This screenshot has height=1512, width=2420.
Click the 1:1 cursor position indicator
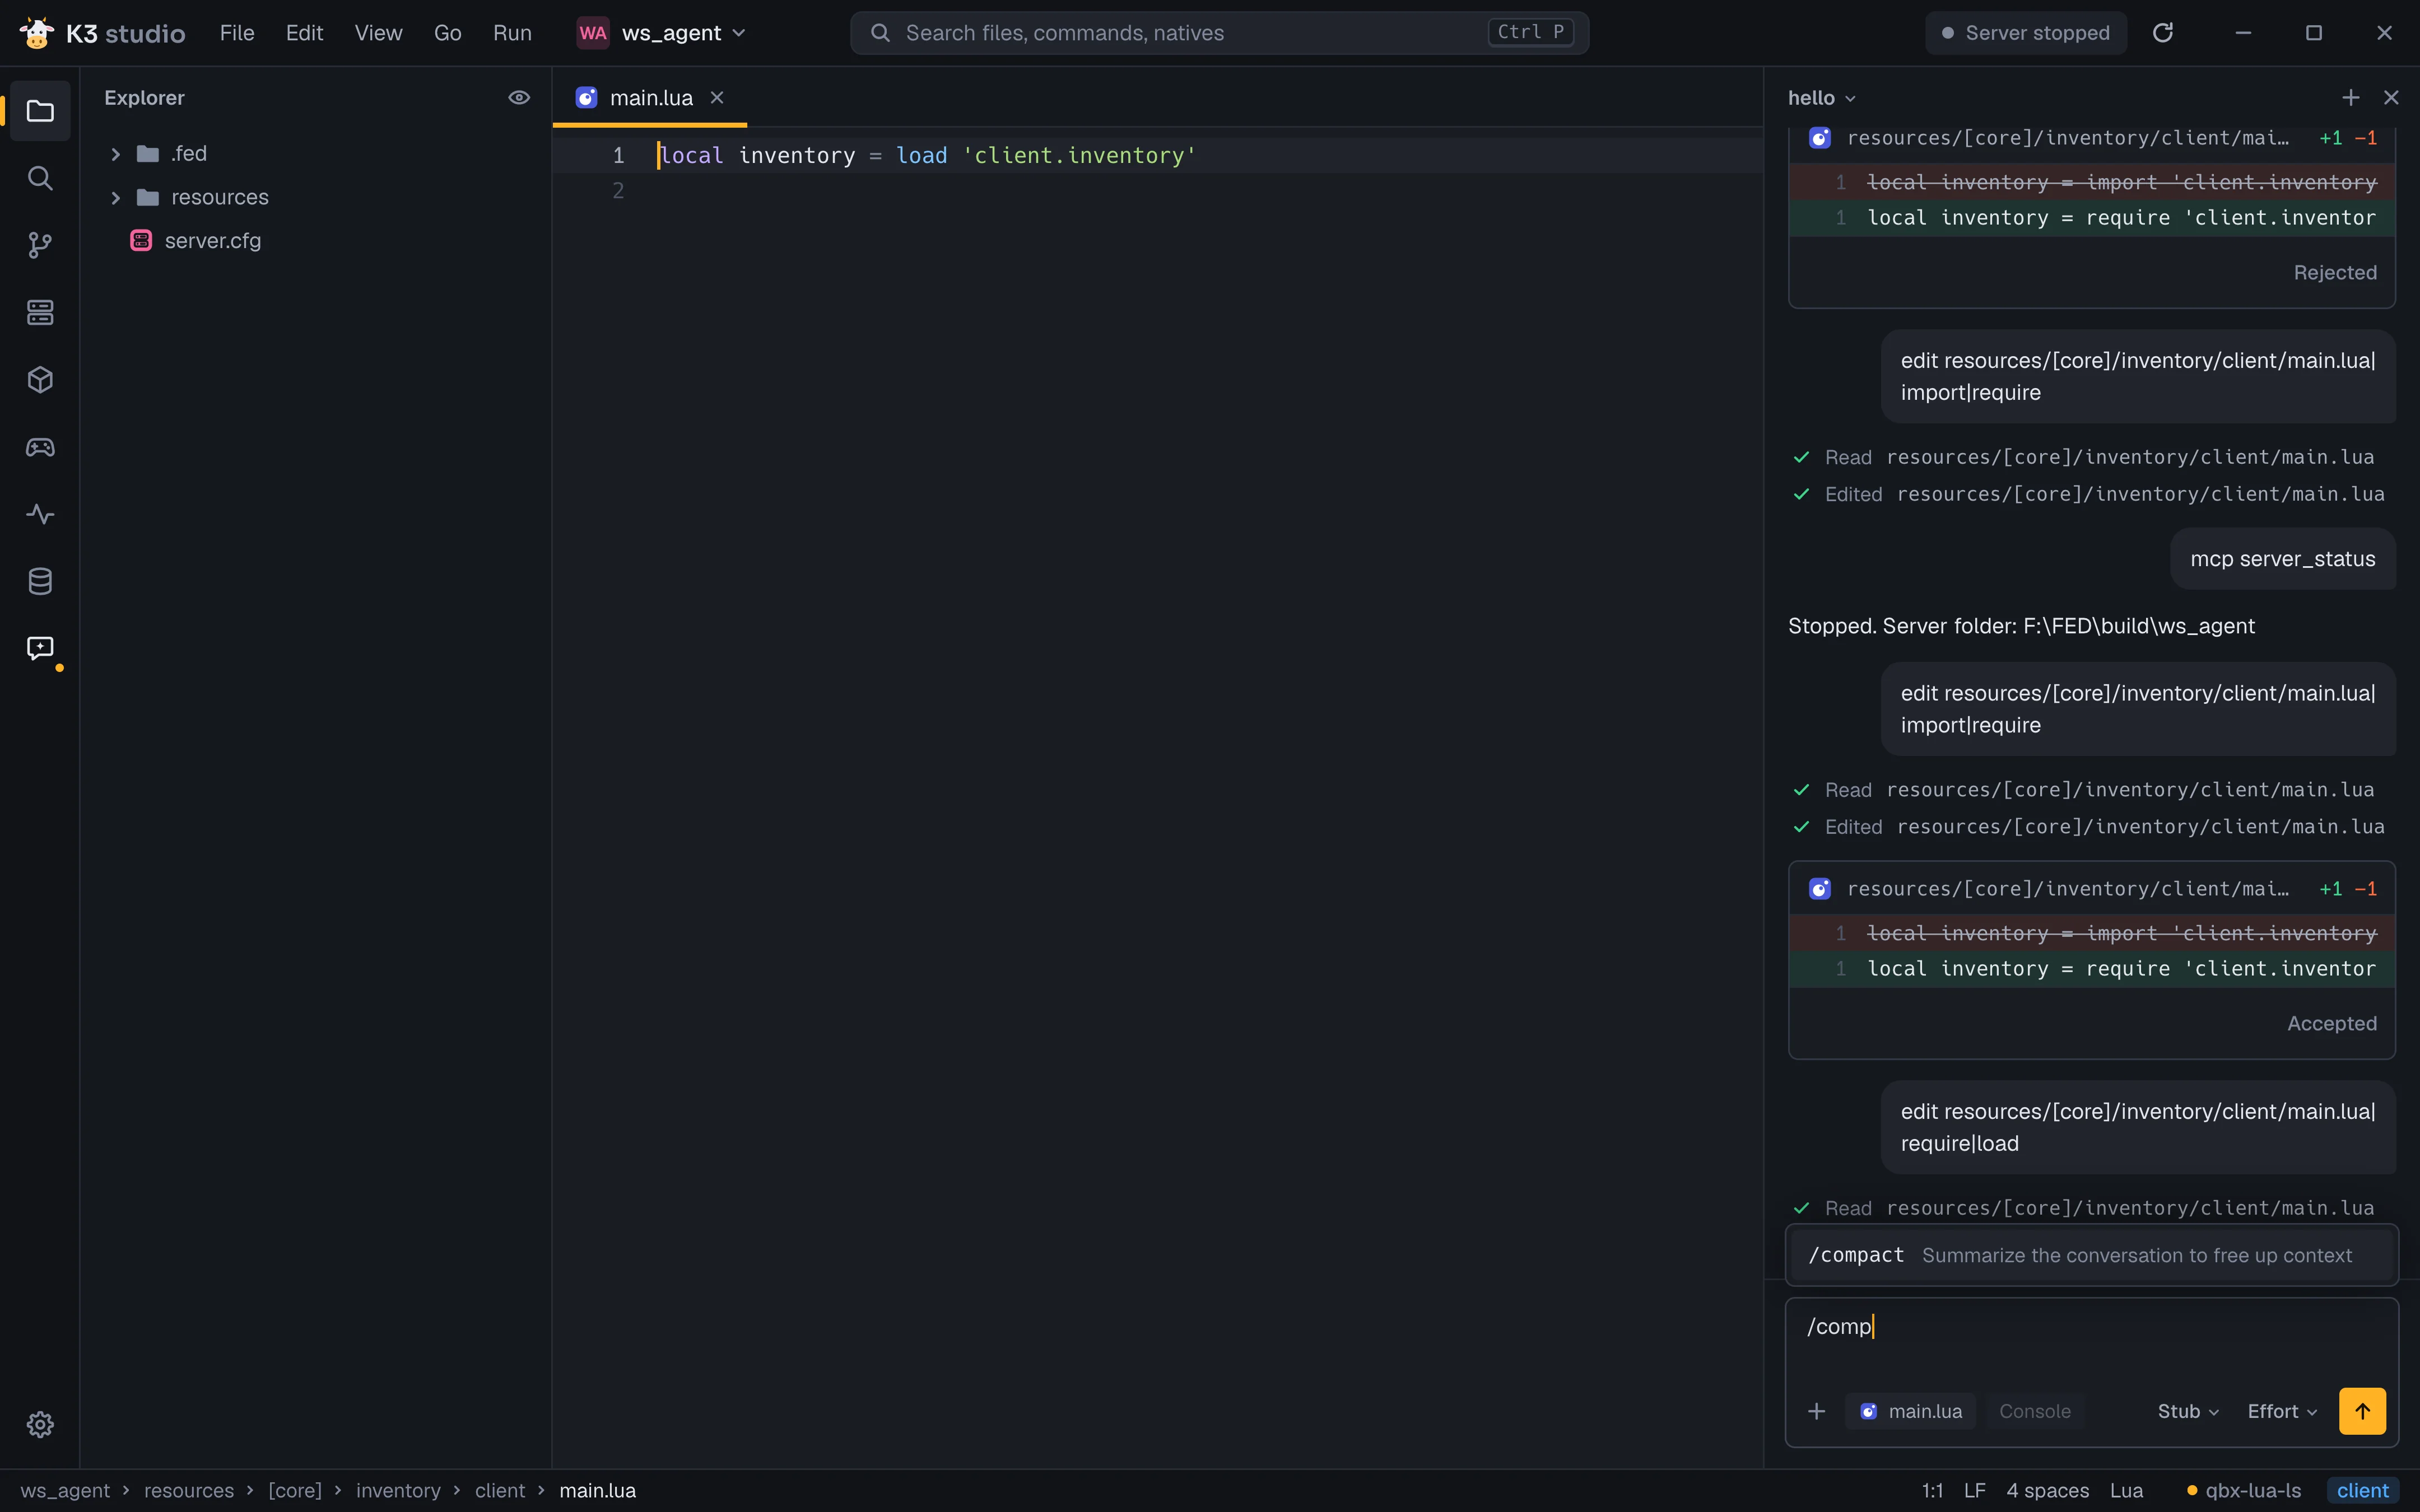[1932, 1490]
